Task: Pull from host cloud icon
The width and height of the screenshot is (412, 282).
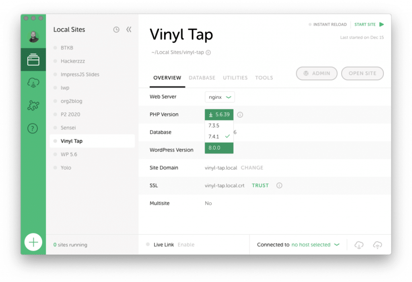Action: pos(359,245)
